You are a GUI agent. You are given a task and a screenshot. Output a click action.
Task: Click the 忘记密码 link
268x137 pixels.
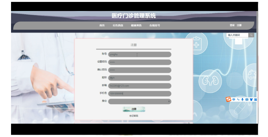pyautogui.click(x=134, y=116)
